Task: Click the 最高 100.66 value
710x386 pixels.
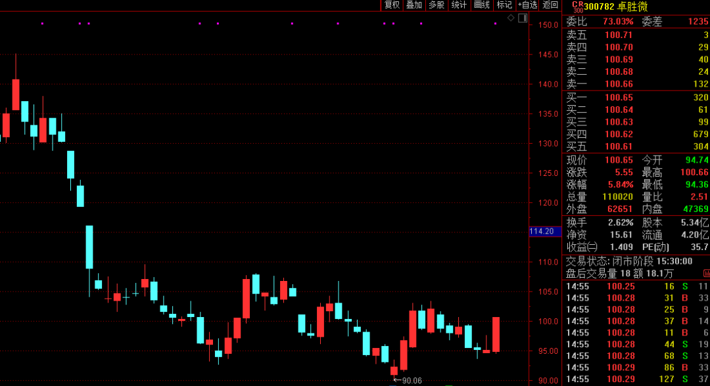Action: (x=695, y=172)
